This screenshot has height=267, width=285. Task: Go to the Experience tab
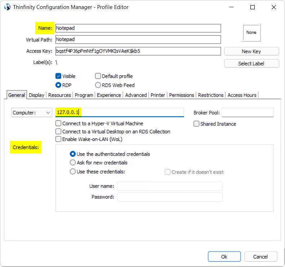click(x=109, y=95)
